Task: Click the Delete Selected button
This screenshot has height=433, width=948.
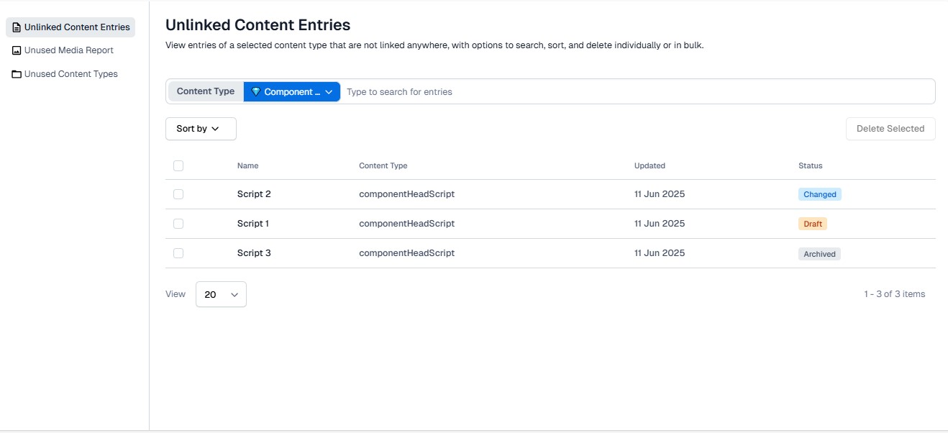Action: [x=890, y=128]
